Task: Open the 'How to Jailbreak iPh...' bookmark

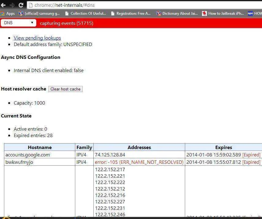Action: click(223, 13)
